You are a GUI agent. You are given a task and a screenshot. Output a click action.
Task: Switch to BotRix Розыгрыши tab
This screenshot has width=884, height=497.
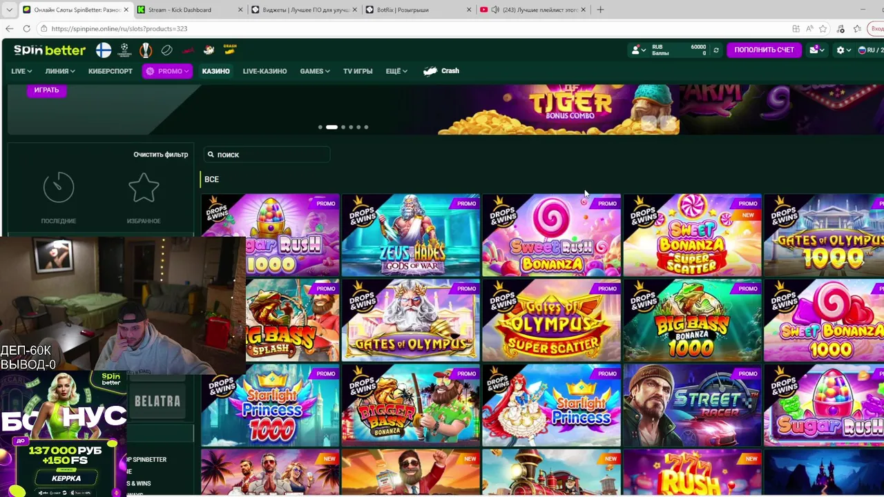[418, 10]
